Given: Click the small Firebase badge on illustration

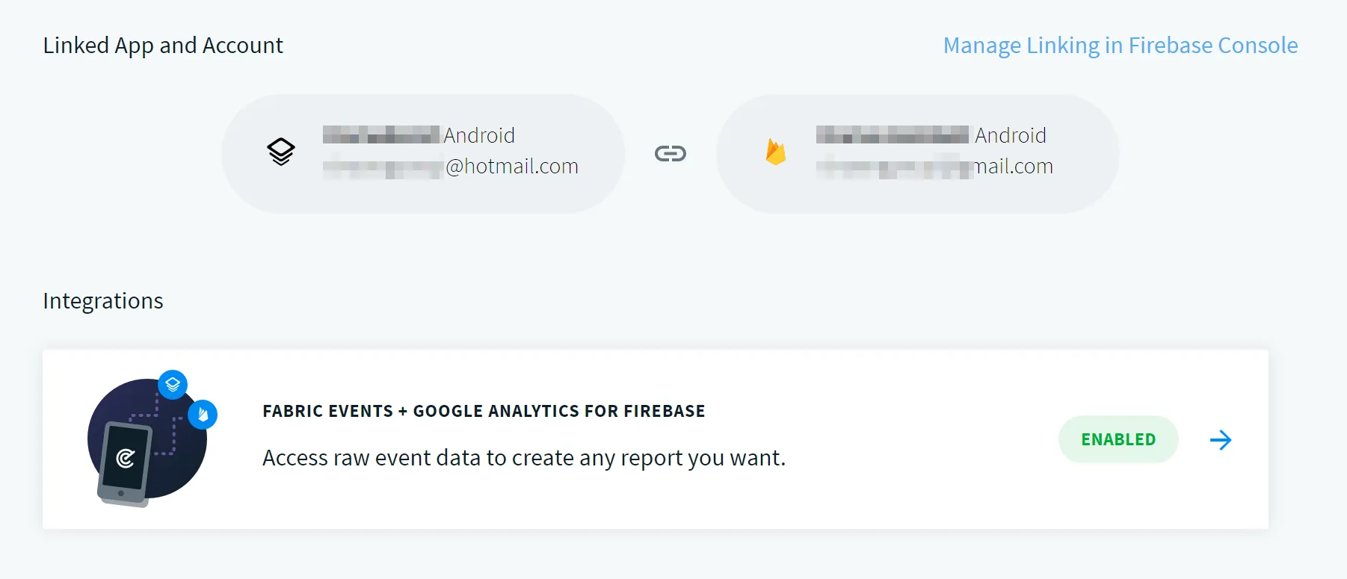Looking at the screenshot, I should click(x=203, y=414).
